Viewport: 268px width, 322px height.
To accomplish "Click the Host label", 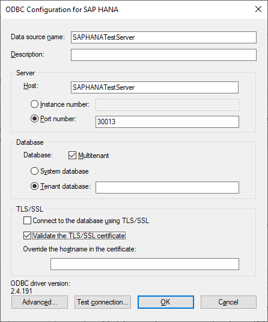I will coord(31,86).
